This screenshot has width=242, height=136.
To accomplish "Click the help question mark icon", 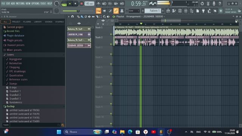I will coord(220,3).
